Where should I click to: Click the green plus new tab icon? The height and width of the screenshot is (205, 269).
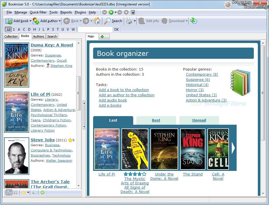[x=102, y=37]
